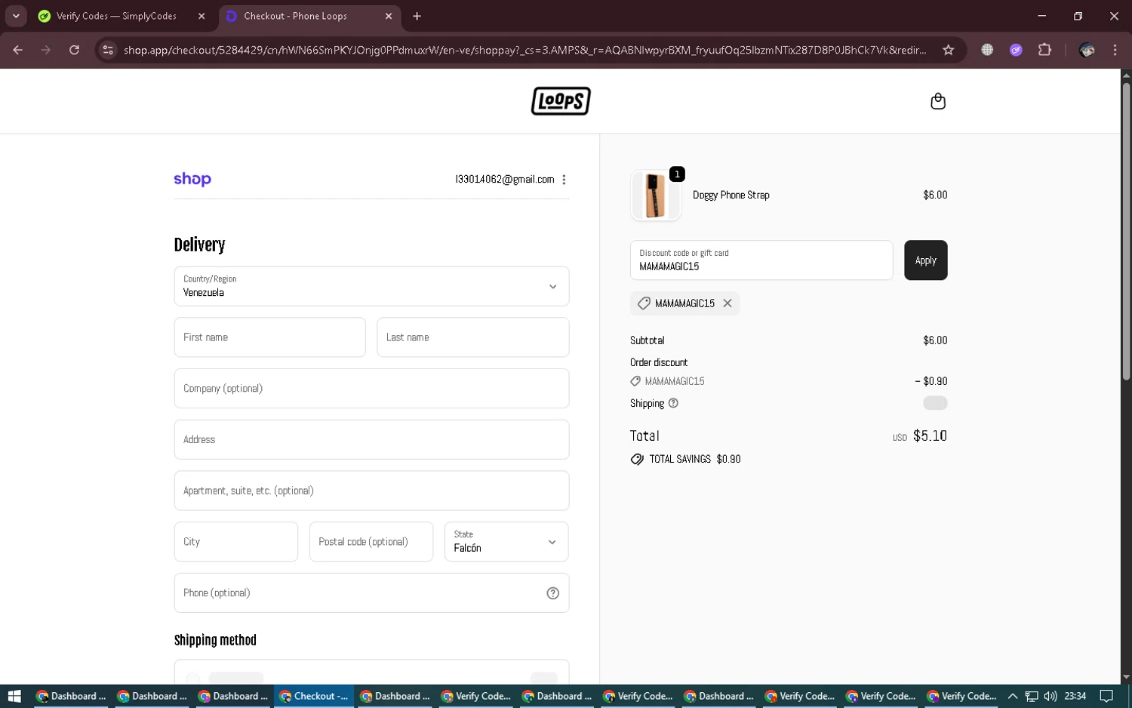Click the Subtotal label

(648, 340)
